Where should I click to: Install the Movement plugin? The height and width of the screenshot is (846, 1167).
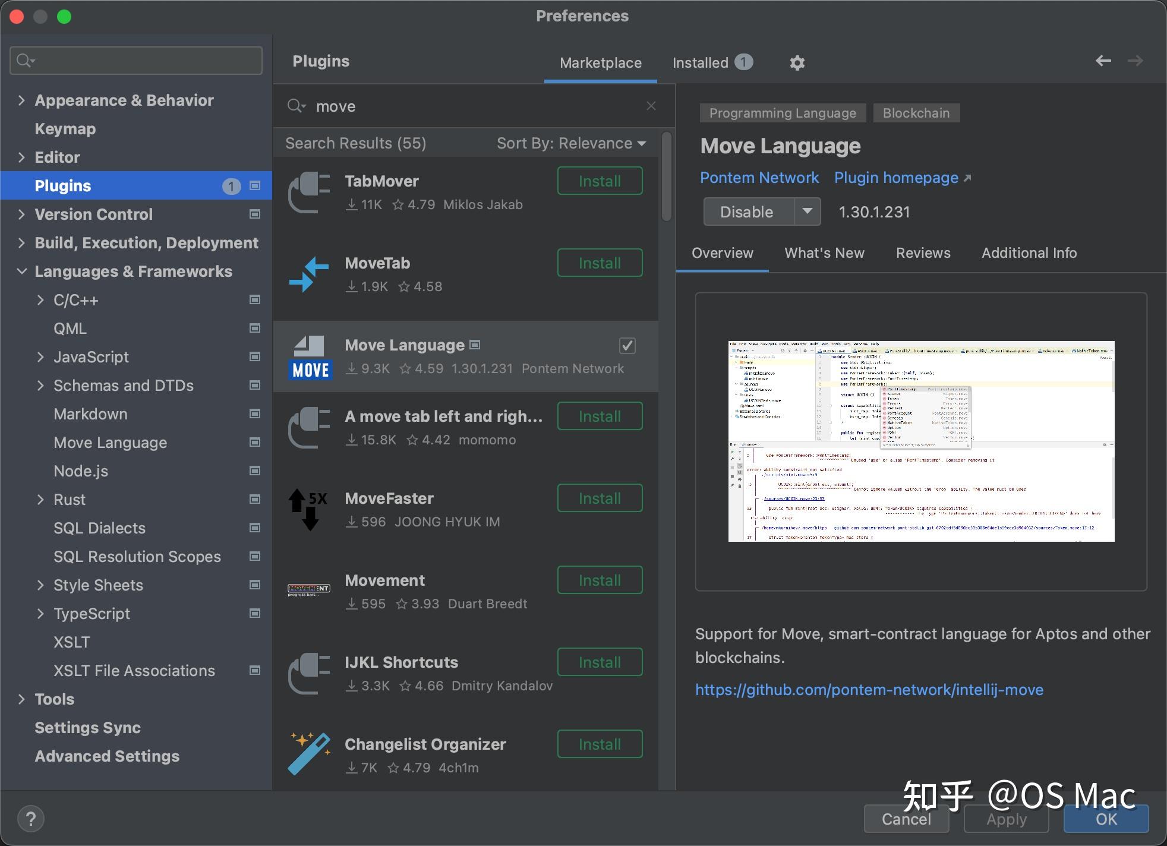(600, 580)
